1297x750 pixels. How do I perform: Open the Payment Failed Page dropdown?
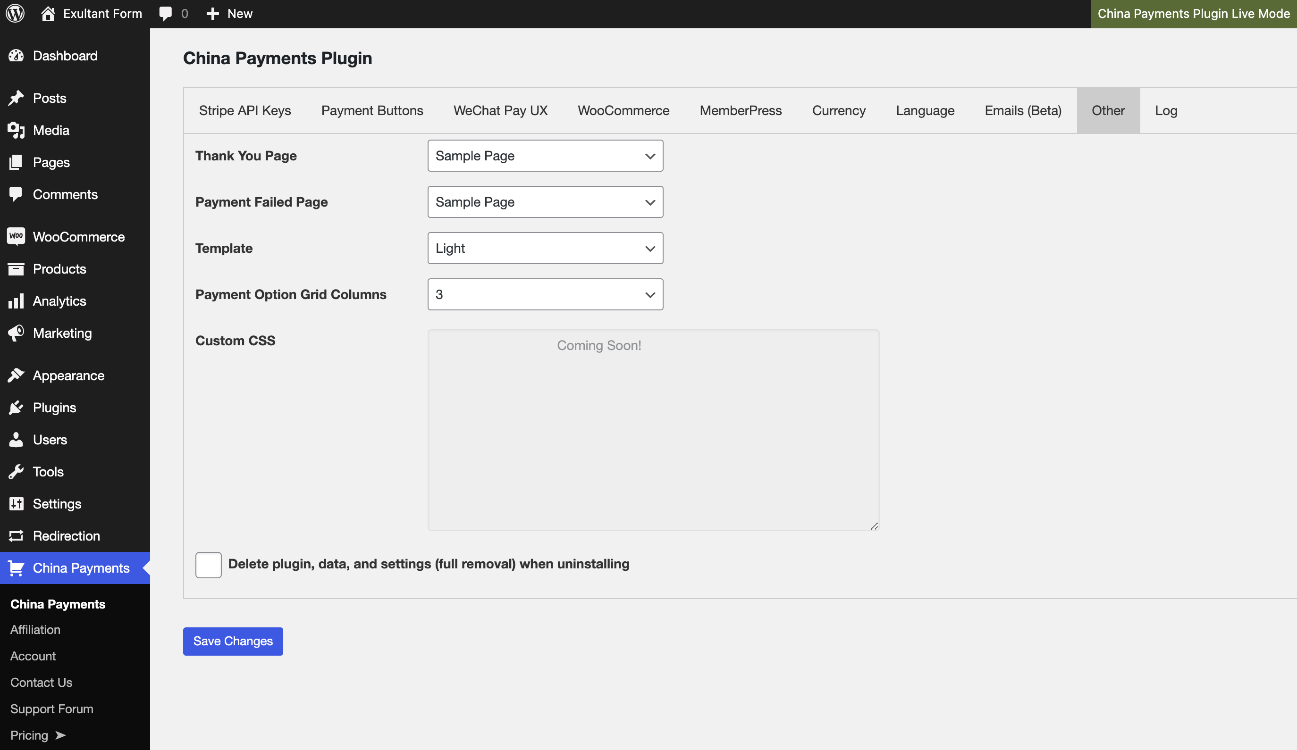click(545, 201)
